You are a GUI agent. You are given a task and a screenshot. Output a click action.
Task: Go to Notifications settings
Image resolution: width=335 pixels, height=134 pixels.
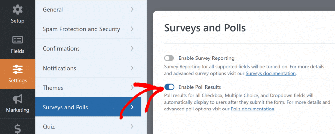[59, 68]
